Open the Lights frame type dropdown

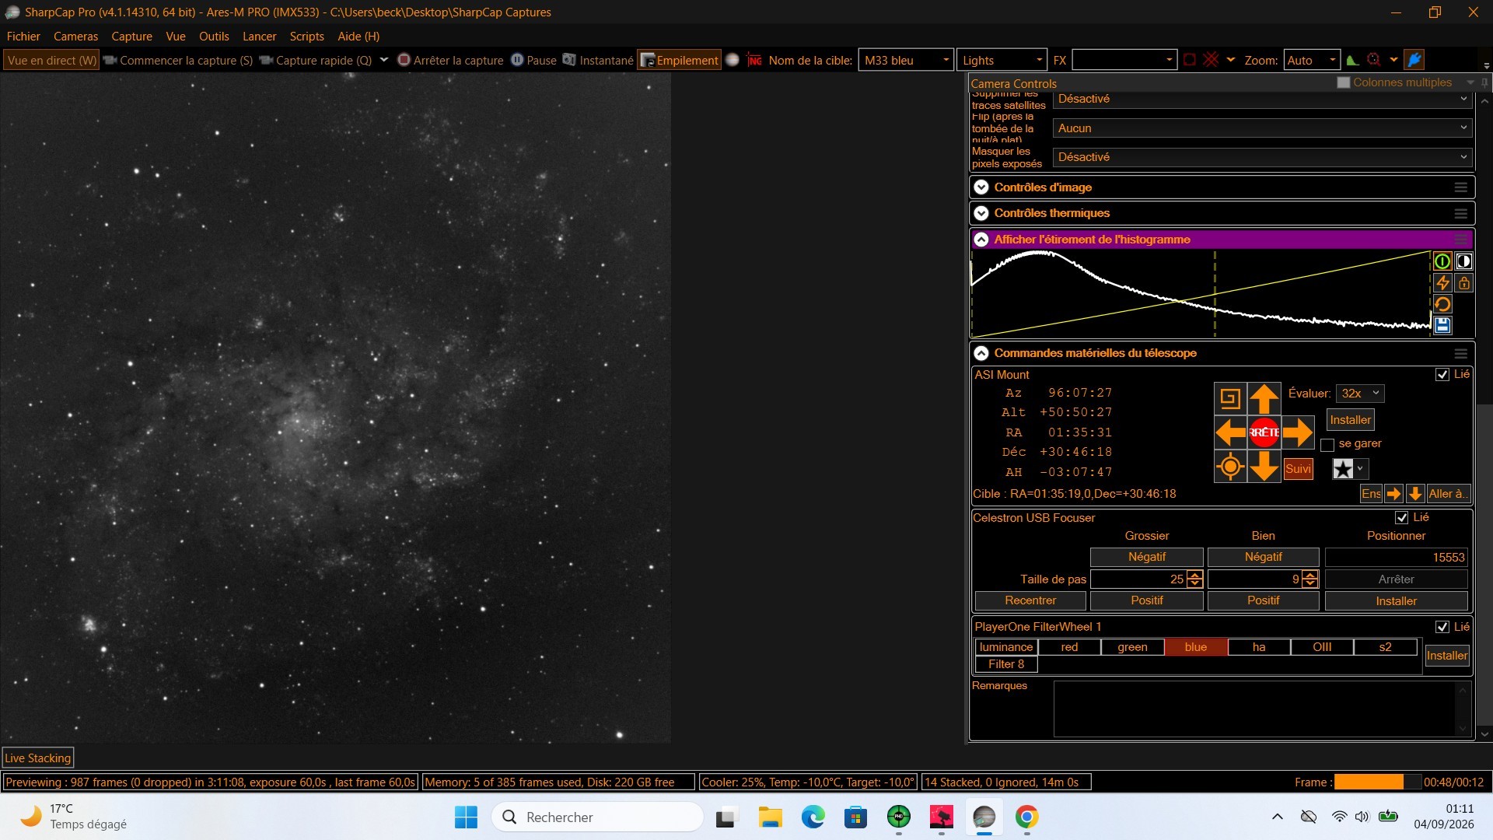tap(1002, 60)
